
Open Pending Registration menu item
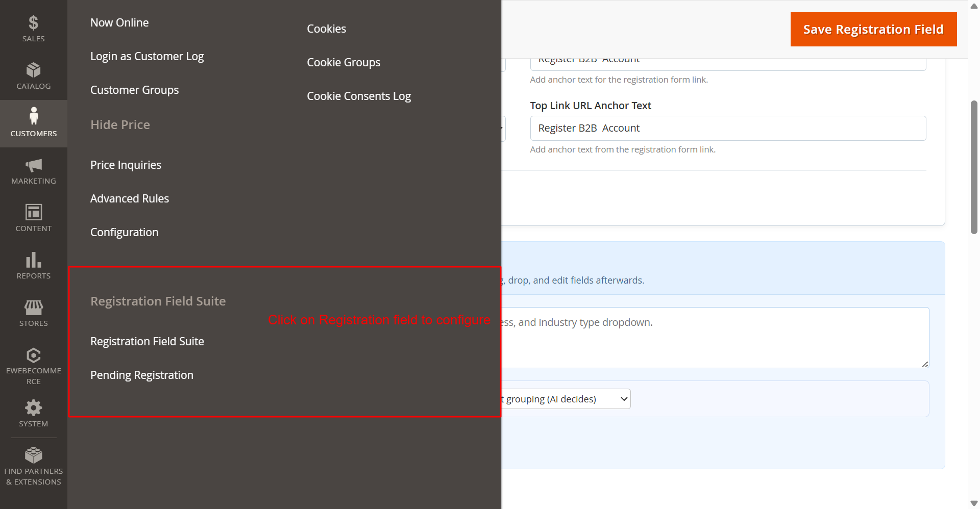(x=141, y=375)
